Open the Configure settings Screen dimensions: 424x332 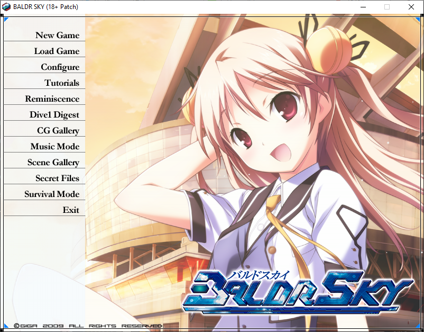tap(60, 67)
